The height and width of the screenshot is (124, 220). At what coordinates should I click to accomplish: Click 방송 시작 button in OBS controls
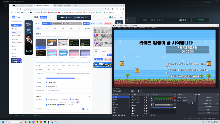point(208,97)
